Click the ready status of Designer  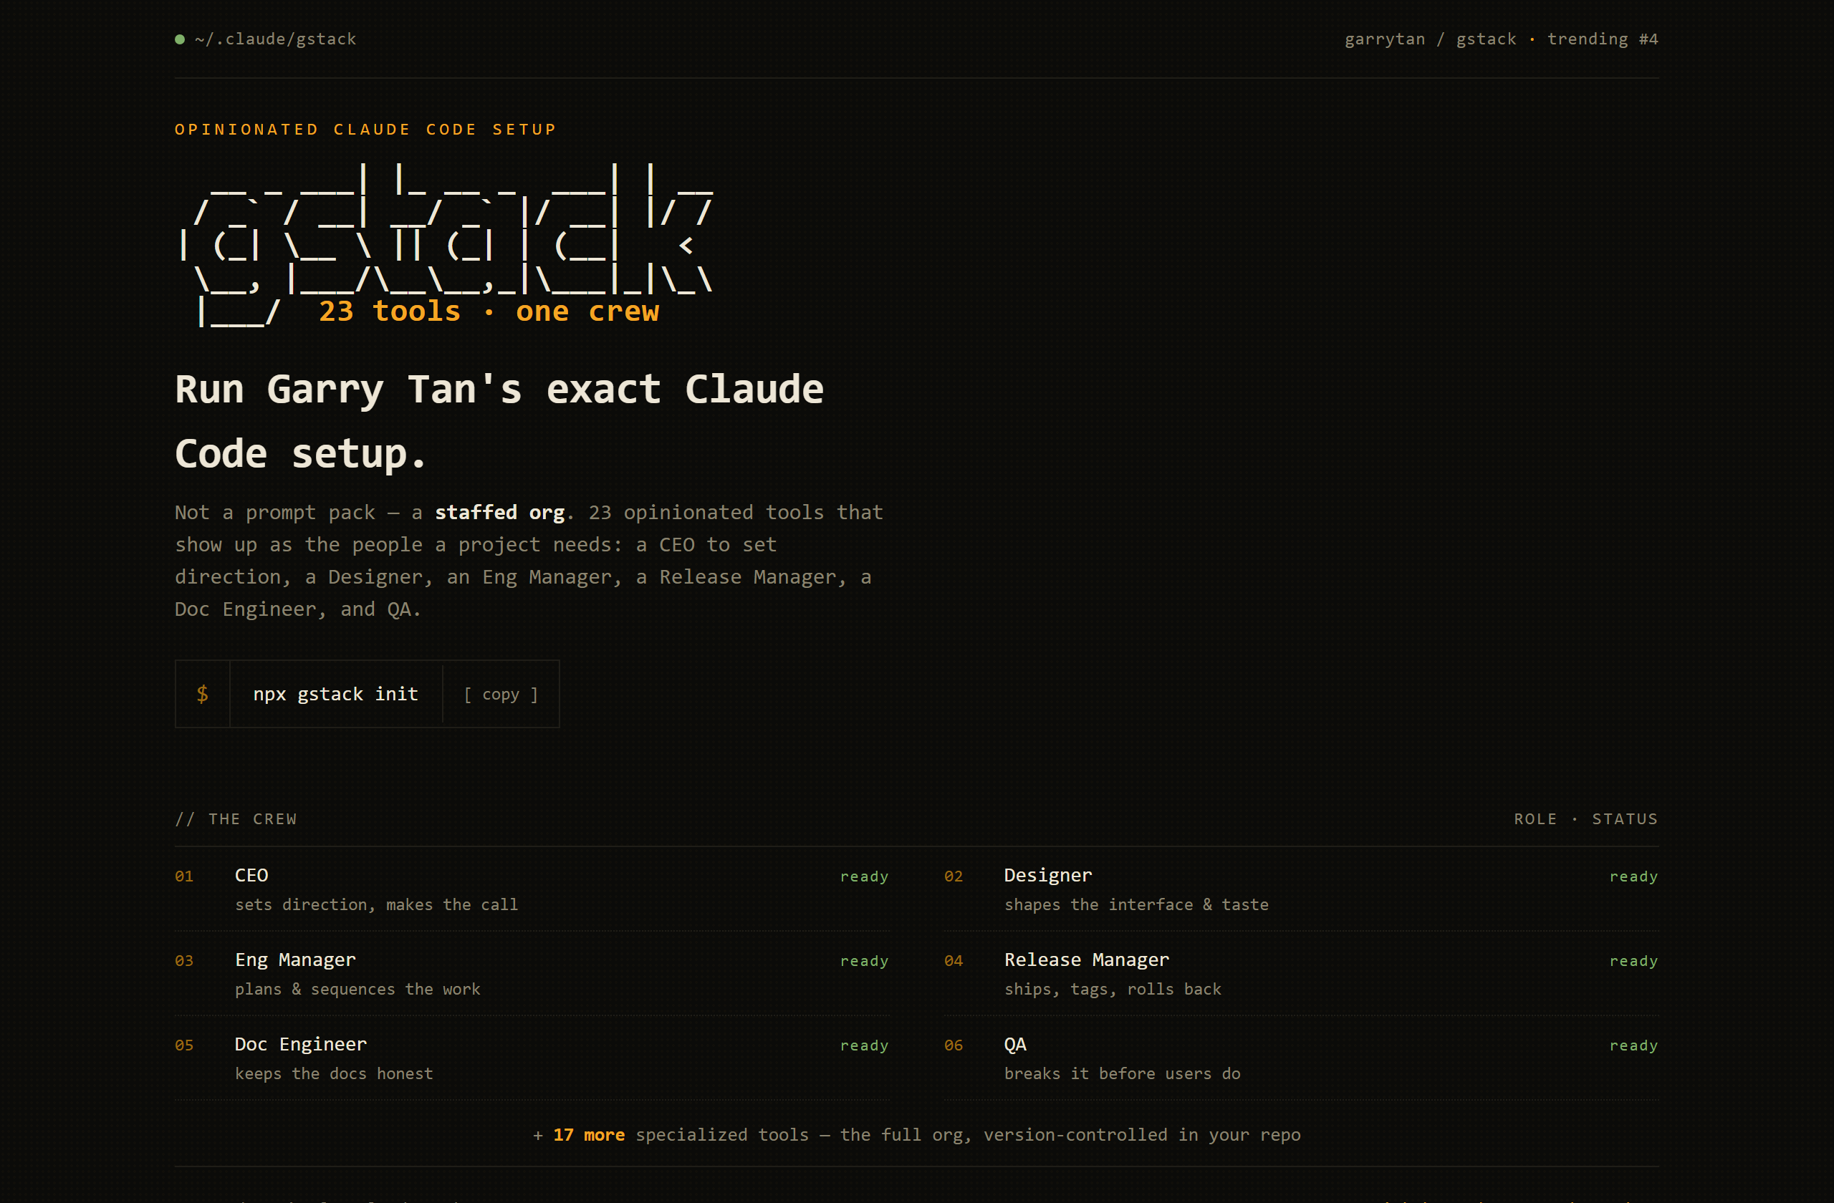pyautogui.click(x=1633, y=876)
